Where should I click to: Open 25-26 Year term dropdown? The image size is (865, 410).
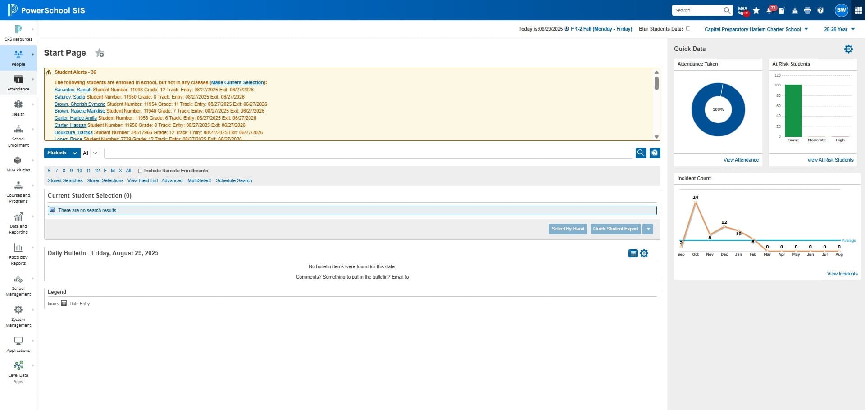[839, 29]
